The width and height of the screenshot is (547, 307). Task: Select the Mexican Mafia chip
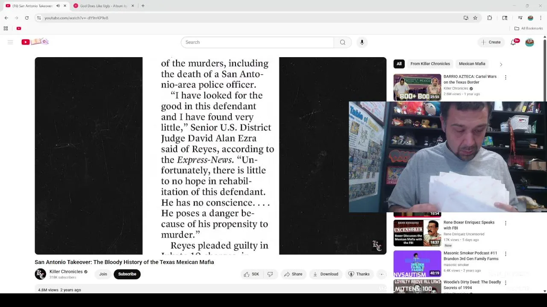(472, 64)
